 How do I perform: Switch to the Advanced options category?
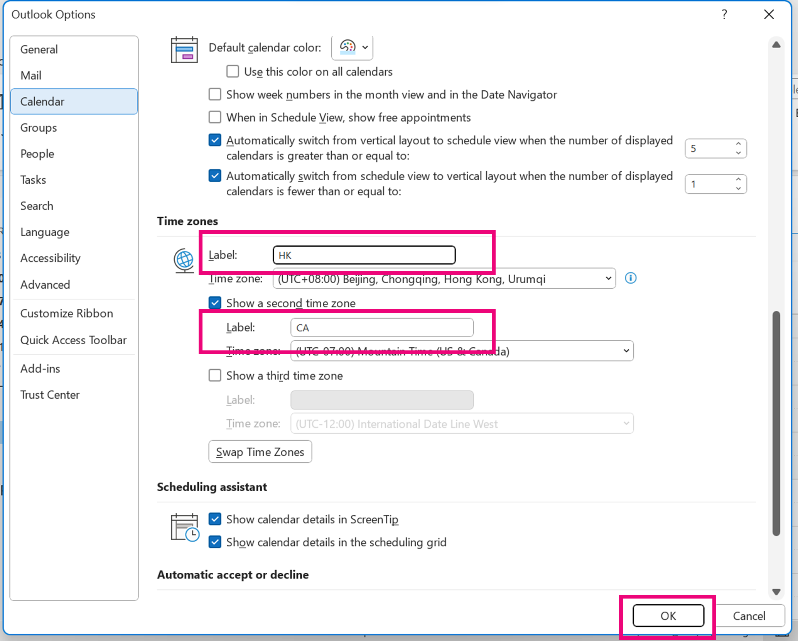coord(45,284)
